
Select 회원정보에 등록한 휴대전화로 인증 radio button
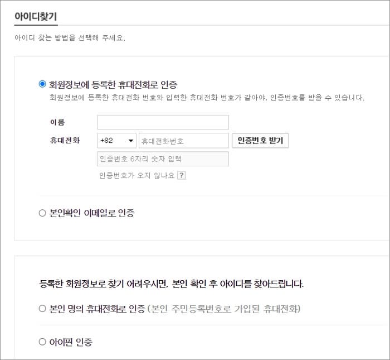[x=42, y=84]
